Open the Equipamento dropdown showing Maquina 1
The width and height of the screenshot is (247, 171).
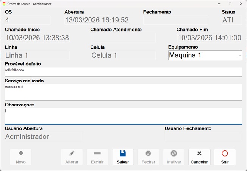coord(205,55)
